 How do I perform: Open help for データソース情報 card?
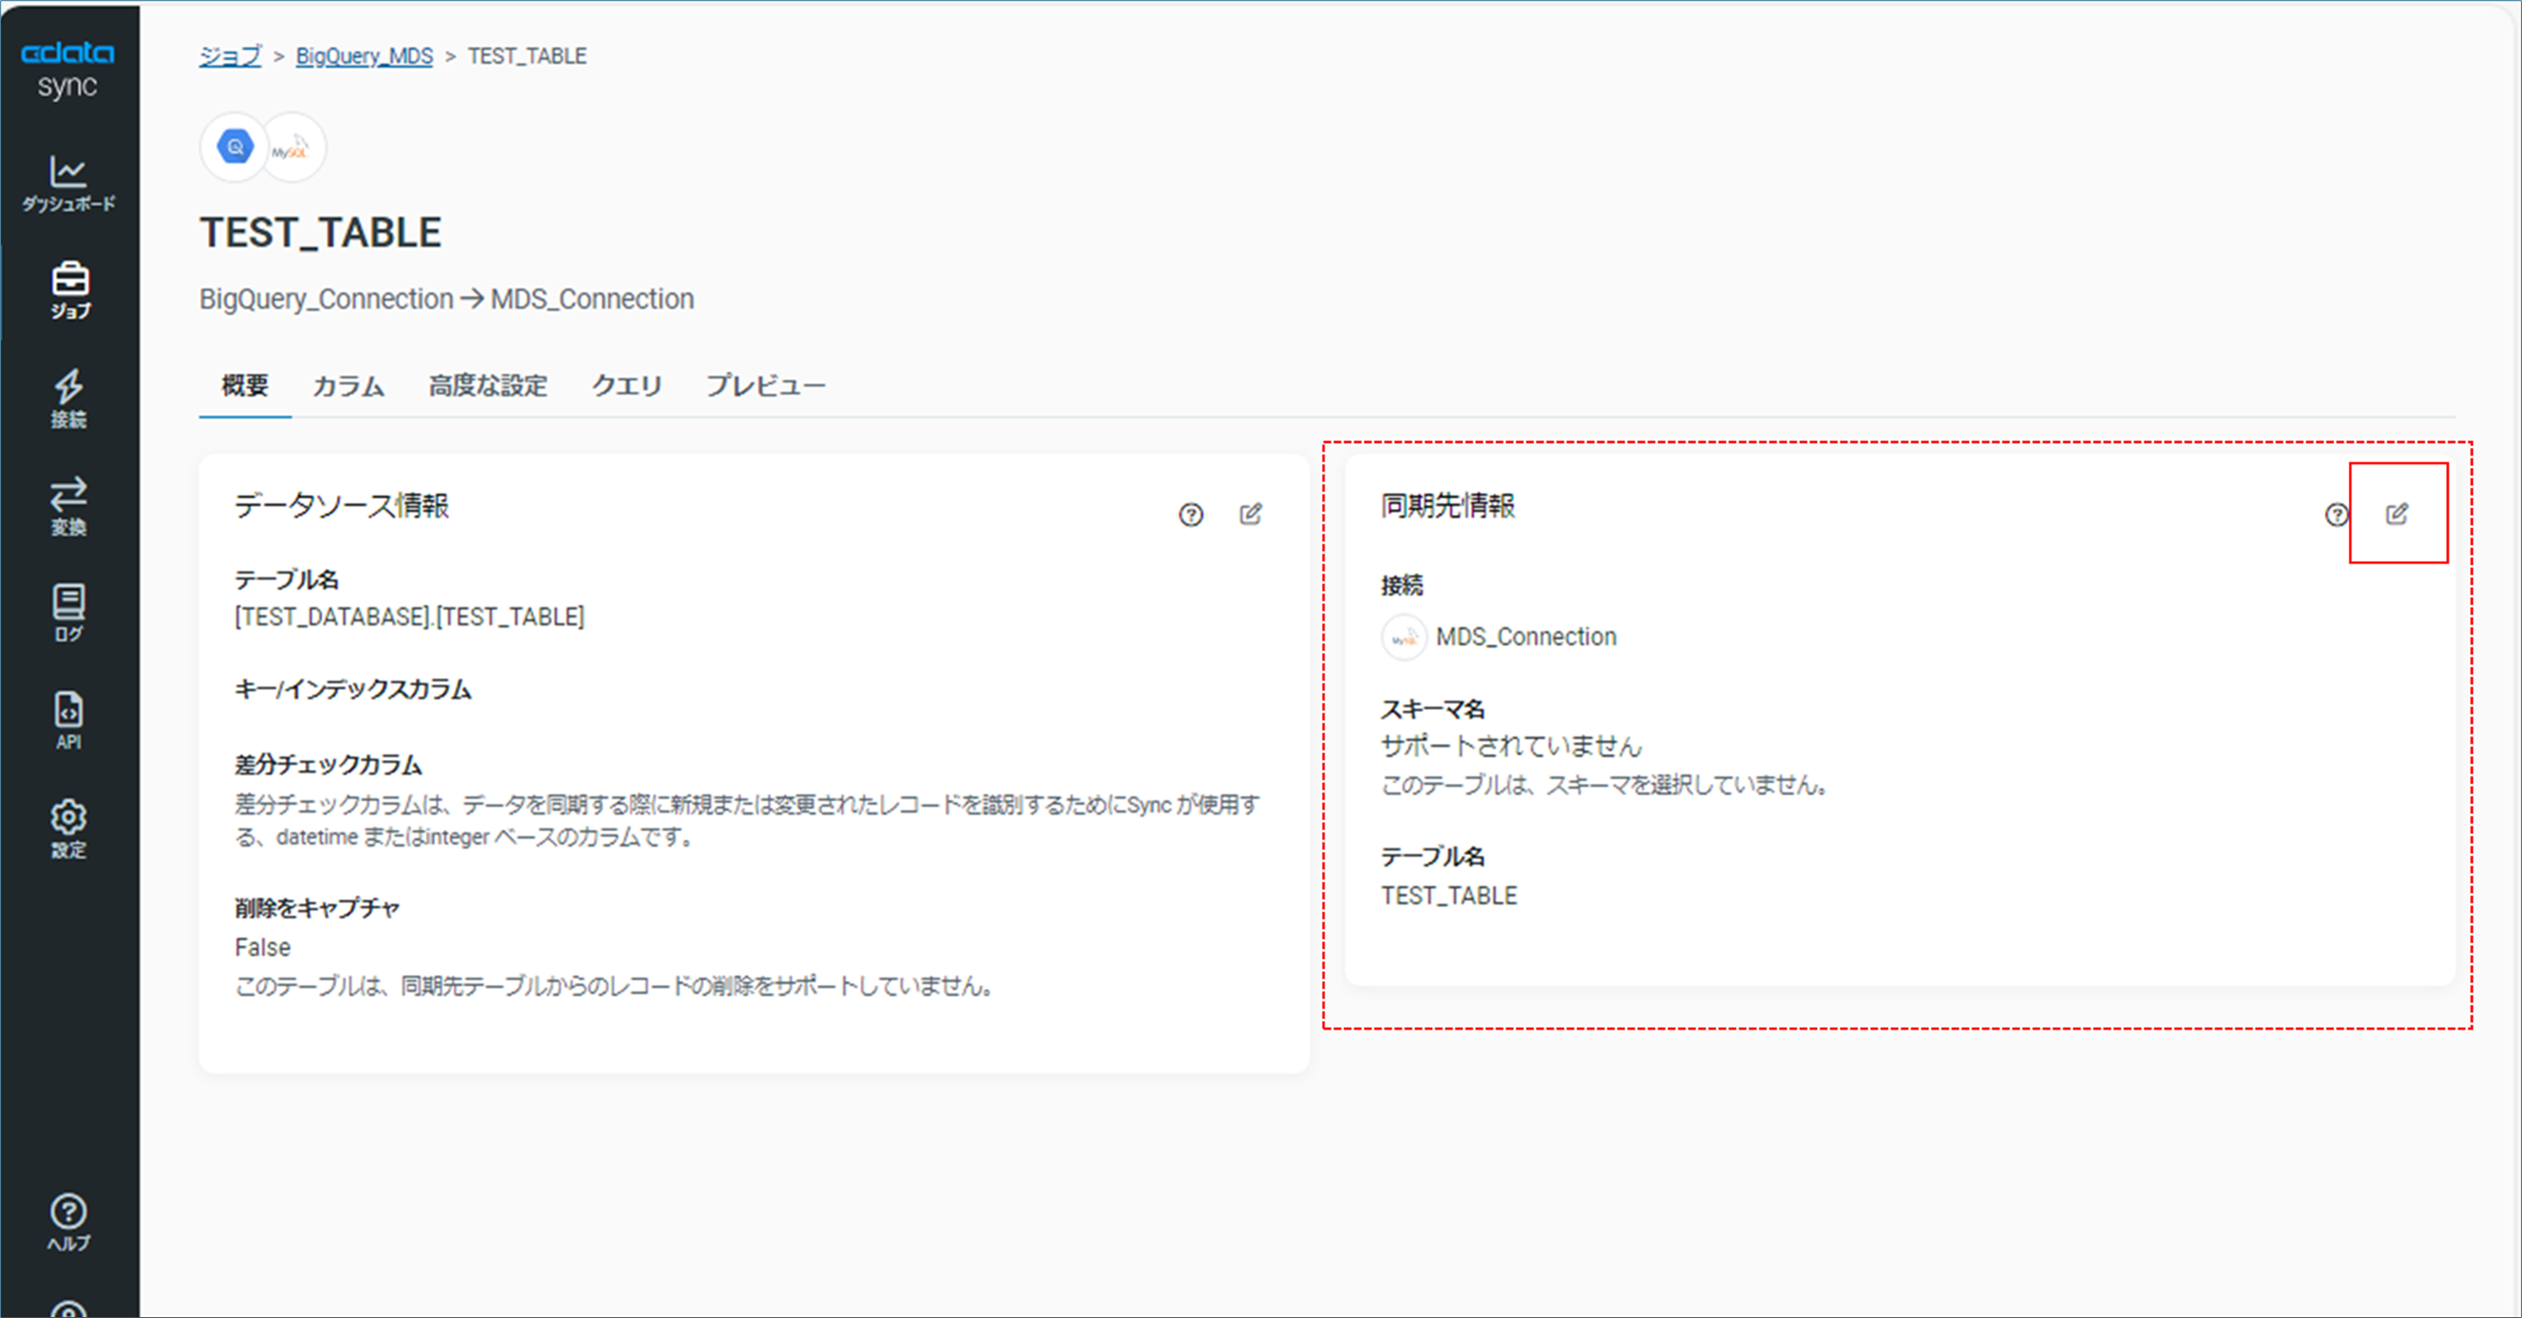pos(1191,514)
